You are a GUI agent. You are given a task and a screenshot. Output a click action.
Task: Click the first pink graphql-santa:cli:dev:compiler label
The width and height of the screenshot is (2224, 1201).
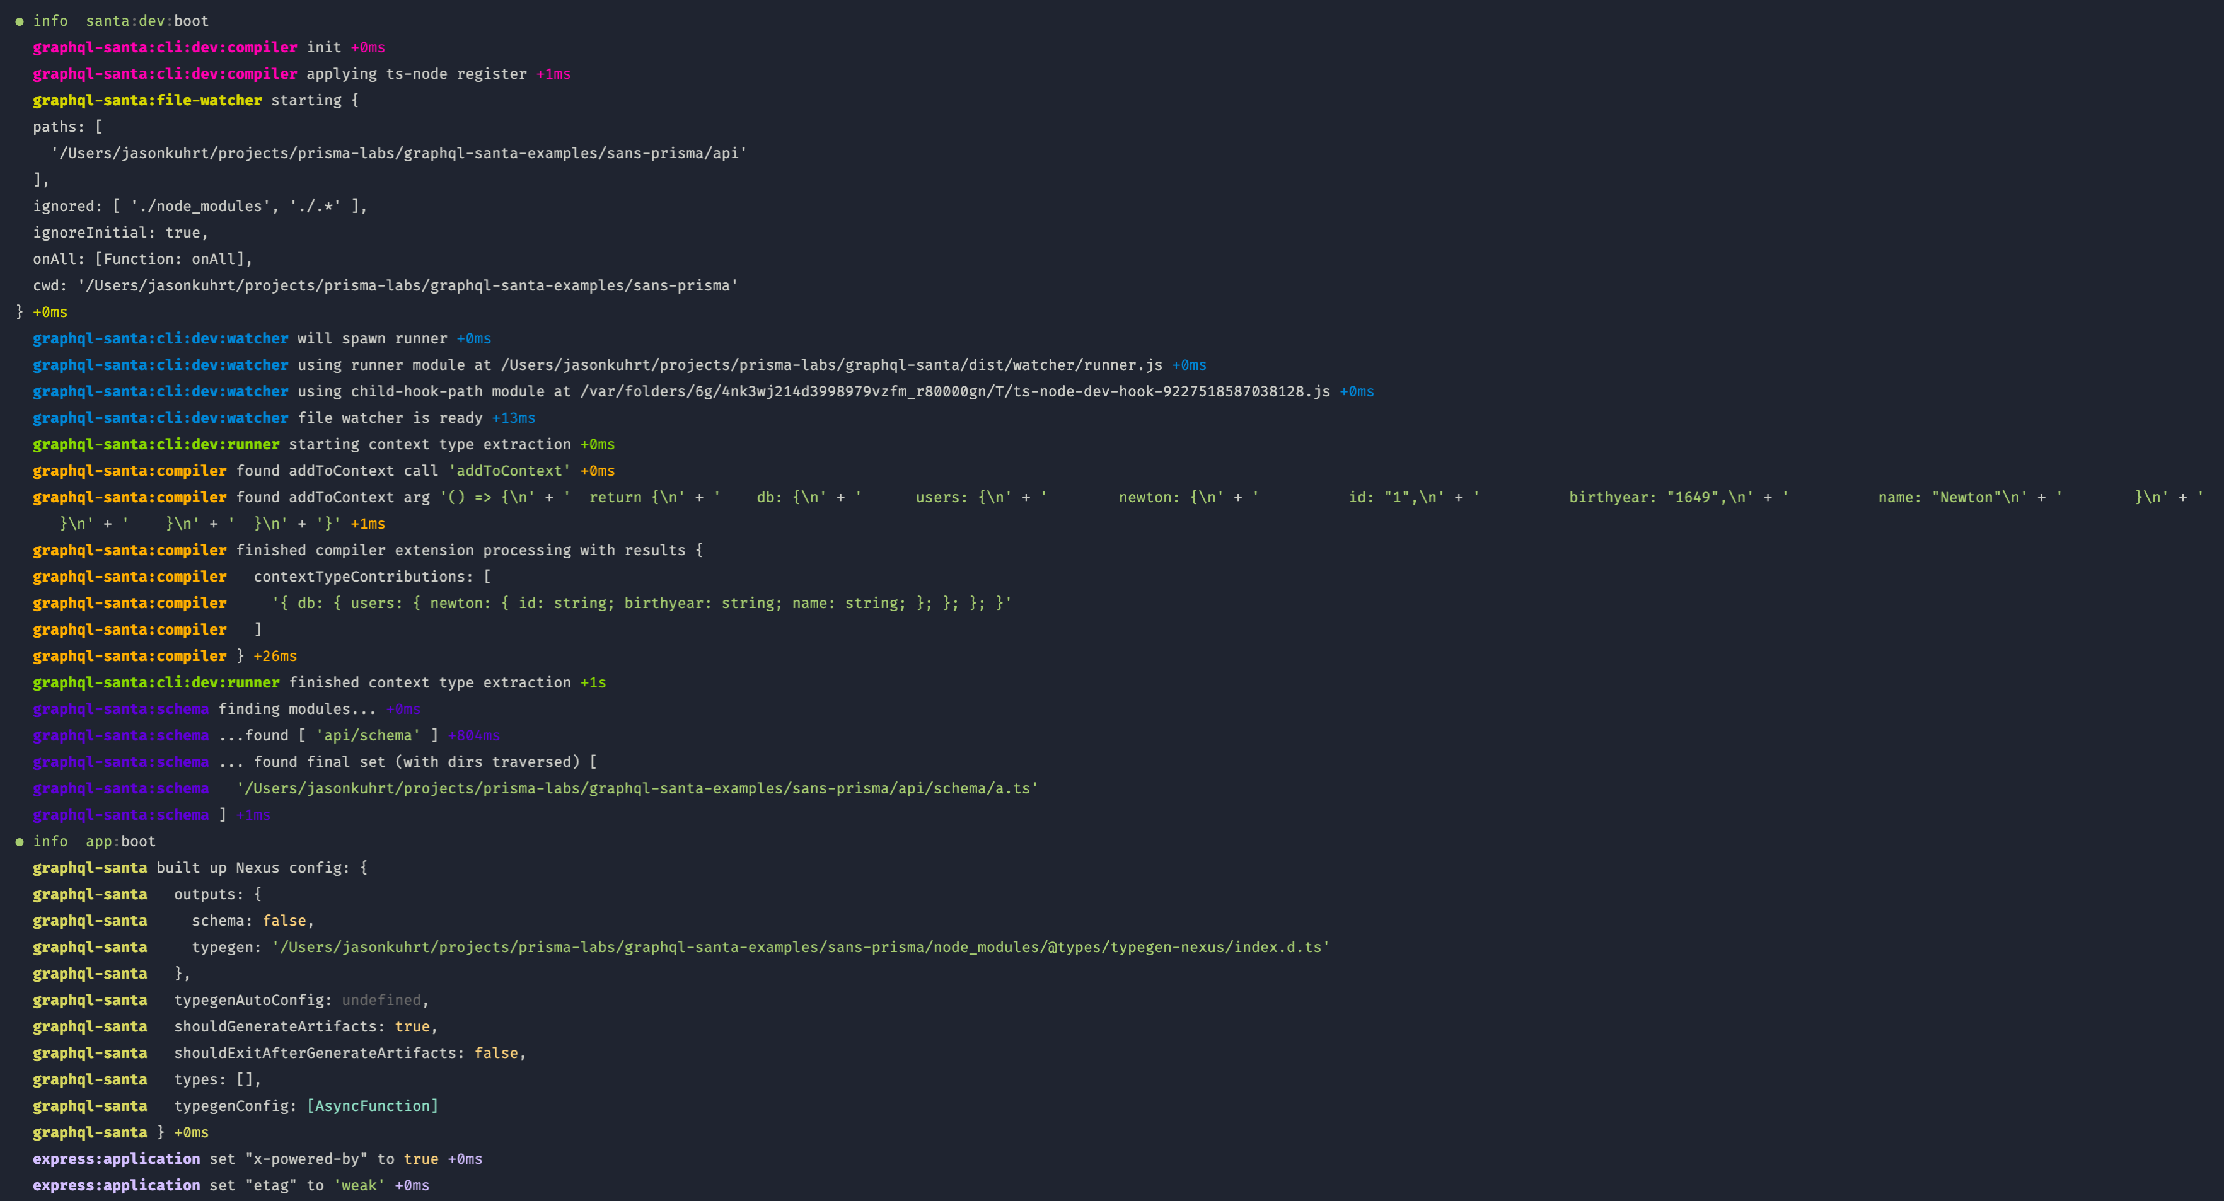165,47
